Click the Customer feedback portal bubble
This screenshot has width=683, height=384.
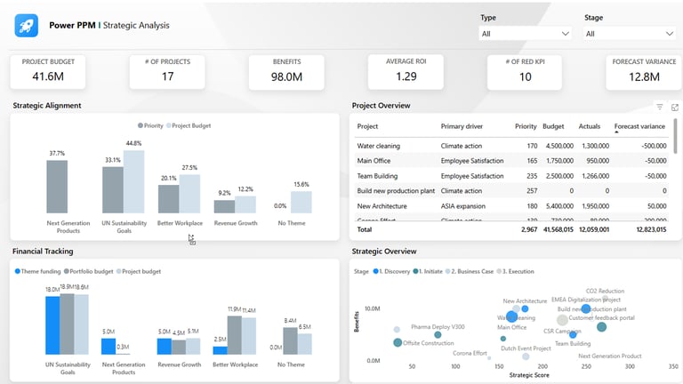pyautogui.click(x=601, y=326)
